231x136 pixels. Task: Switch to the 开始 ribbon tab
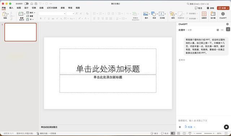pos(4,8)
